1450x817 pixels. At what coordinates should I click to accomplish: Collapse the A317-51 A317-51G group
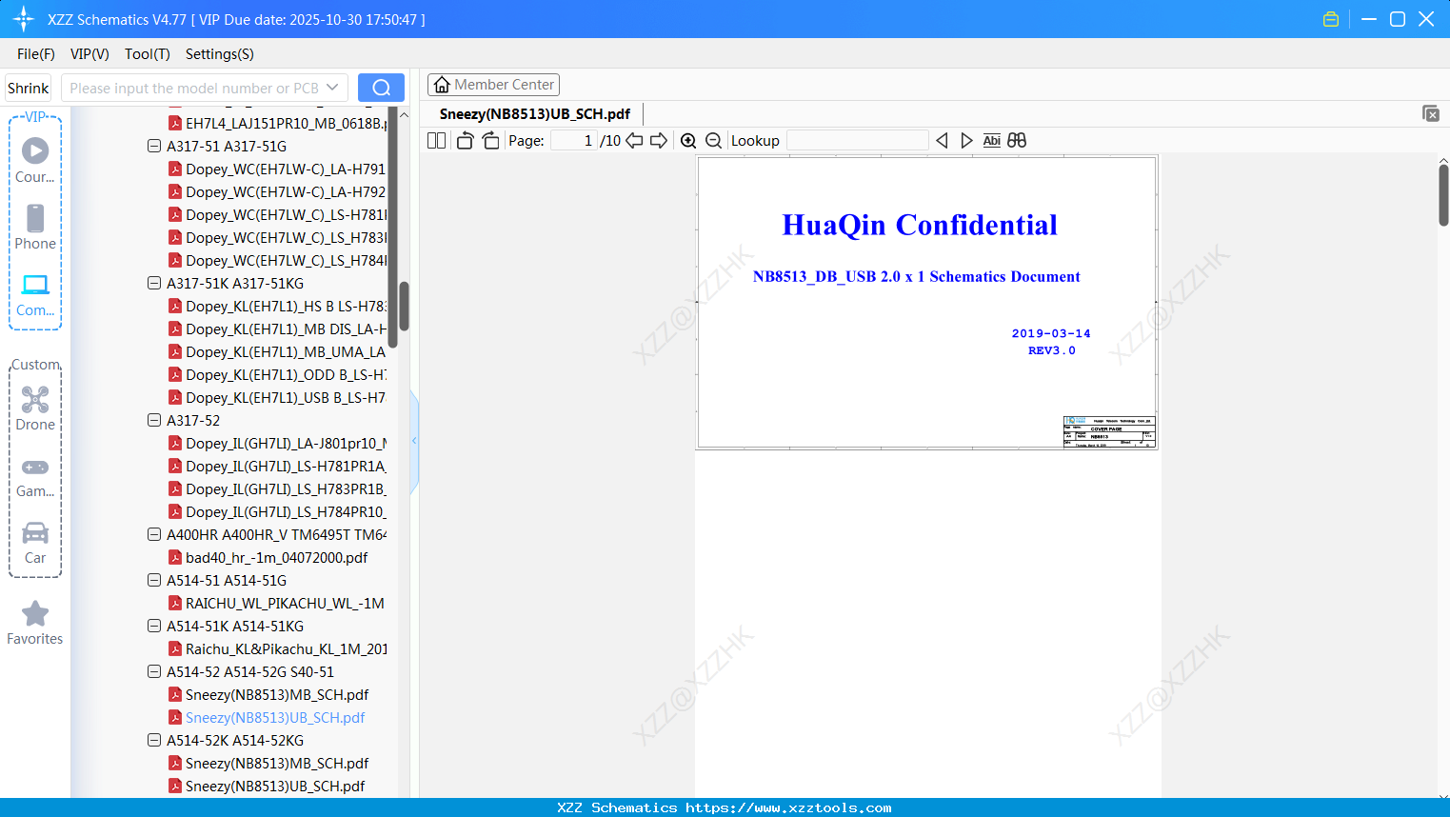click(154, 147)
